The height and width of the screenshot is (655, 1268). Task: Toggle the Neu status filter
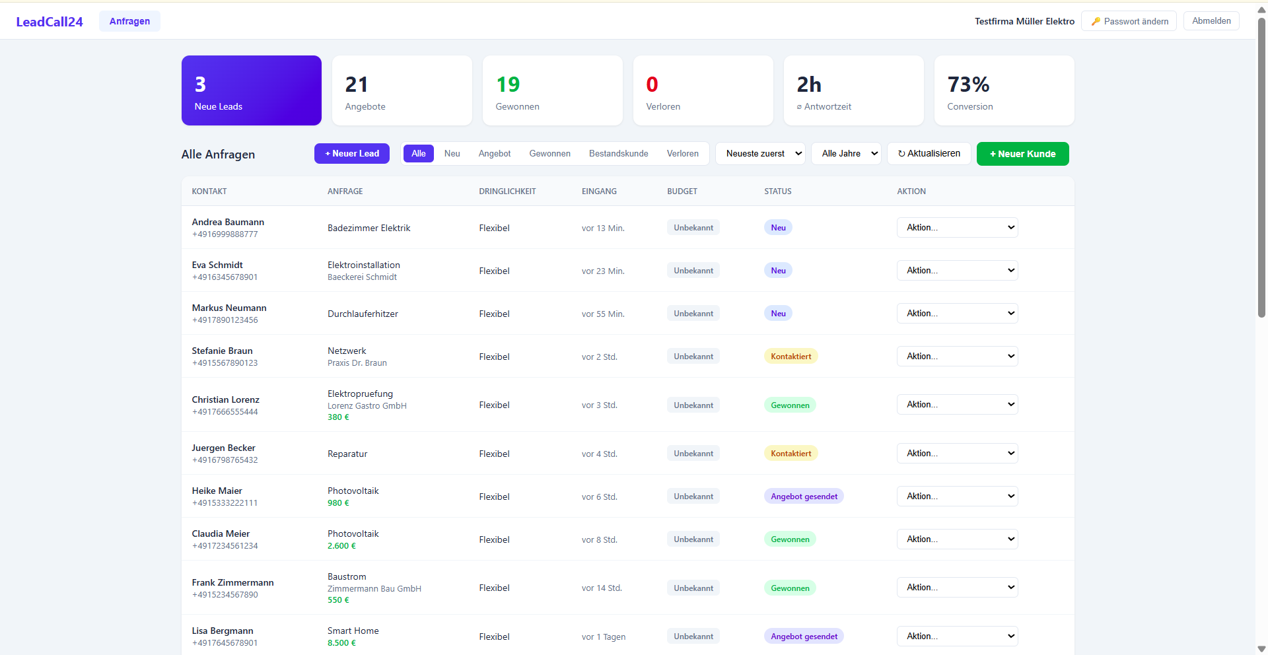[452, 153]
